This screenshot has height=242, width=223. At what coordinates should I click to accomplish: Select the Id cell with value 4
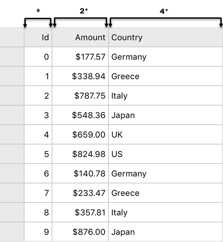click(38, 134)
